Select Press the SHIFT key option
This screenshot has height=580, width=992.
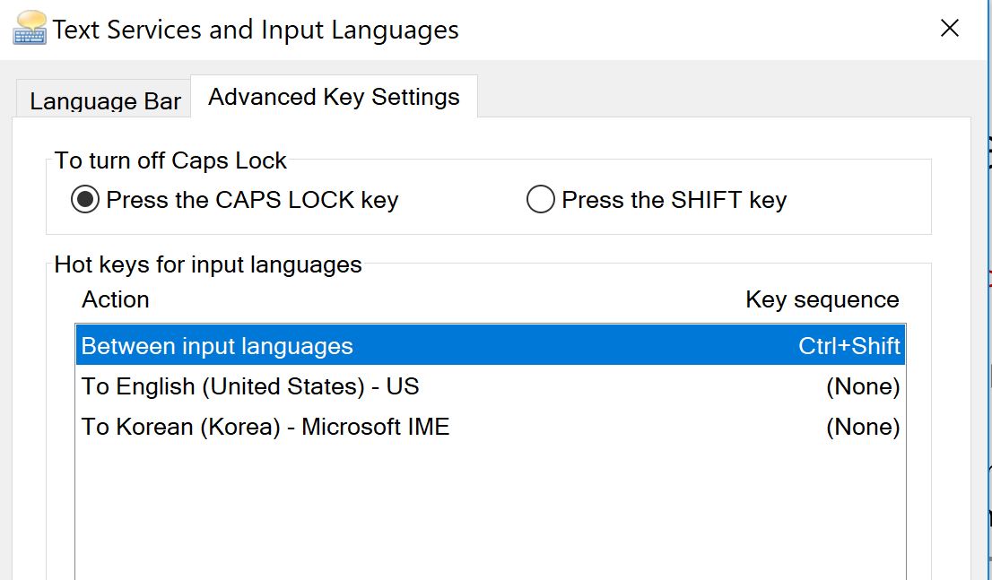(657, 200)
